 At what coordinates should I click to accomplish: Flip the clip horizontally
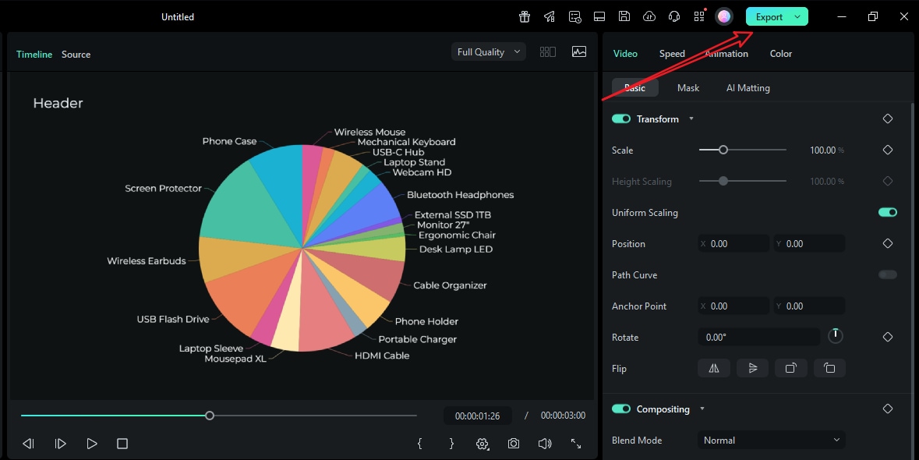(x=713, y=367)
